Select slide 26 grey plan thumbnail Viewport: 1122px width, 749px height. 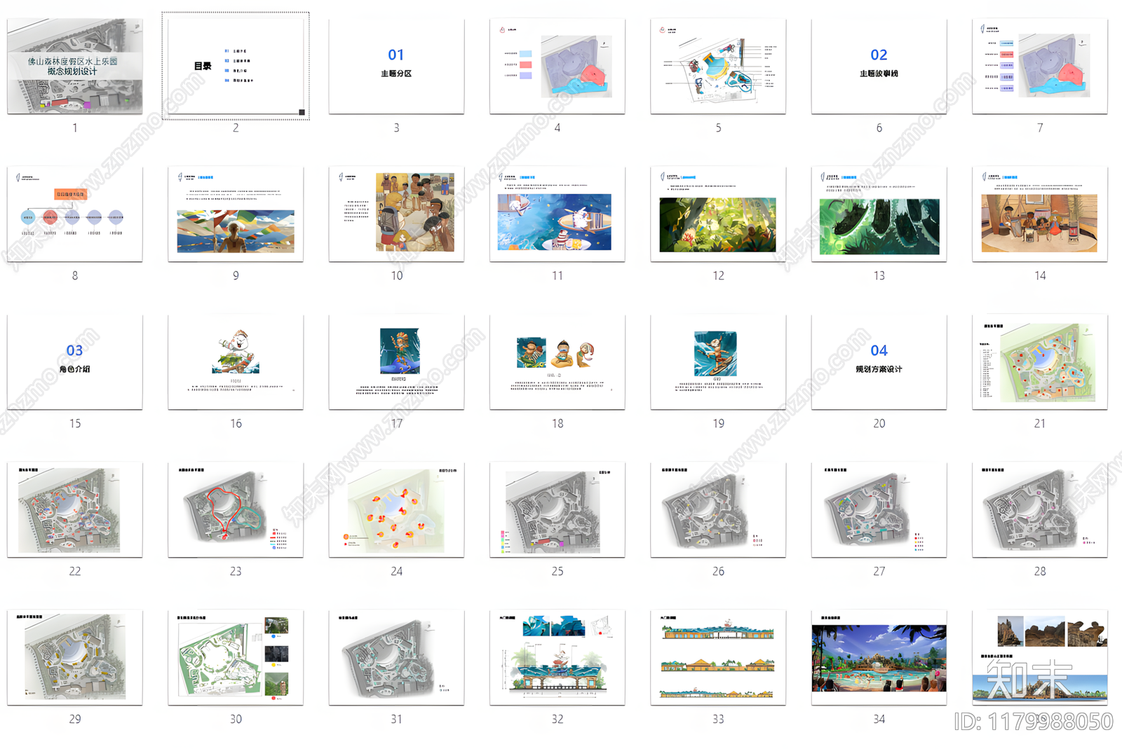coord(718,509)
